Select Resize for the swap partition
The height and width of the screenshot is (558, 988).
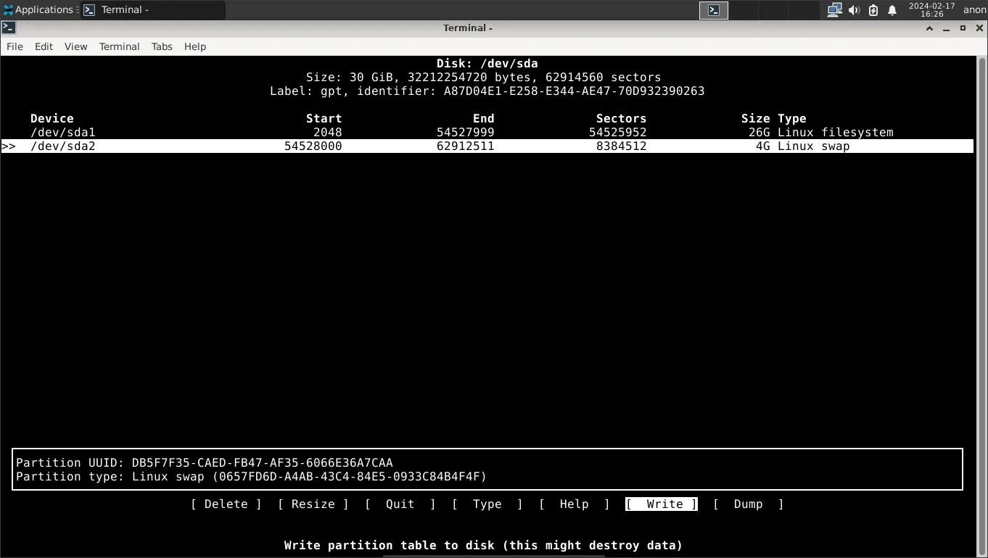[x=313, y=504]
